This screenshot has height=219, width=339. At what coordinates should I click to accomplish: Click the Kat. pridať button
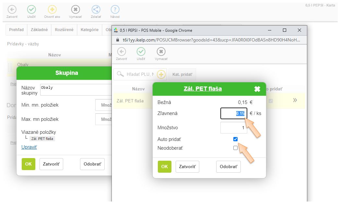tap(182, 75)
